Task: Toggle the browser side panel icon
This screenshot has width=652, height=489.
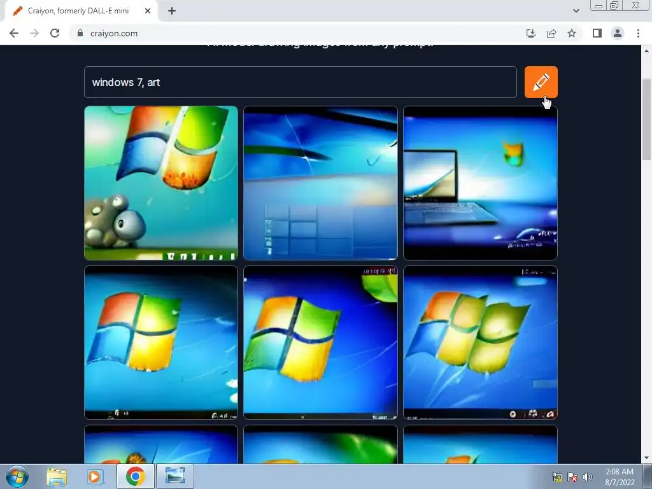Action: pyautogui.click(x=597, y=33)
